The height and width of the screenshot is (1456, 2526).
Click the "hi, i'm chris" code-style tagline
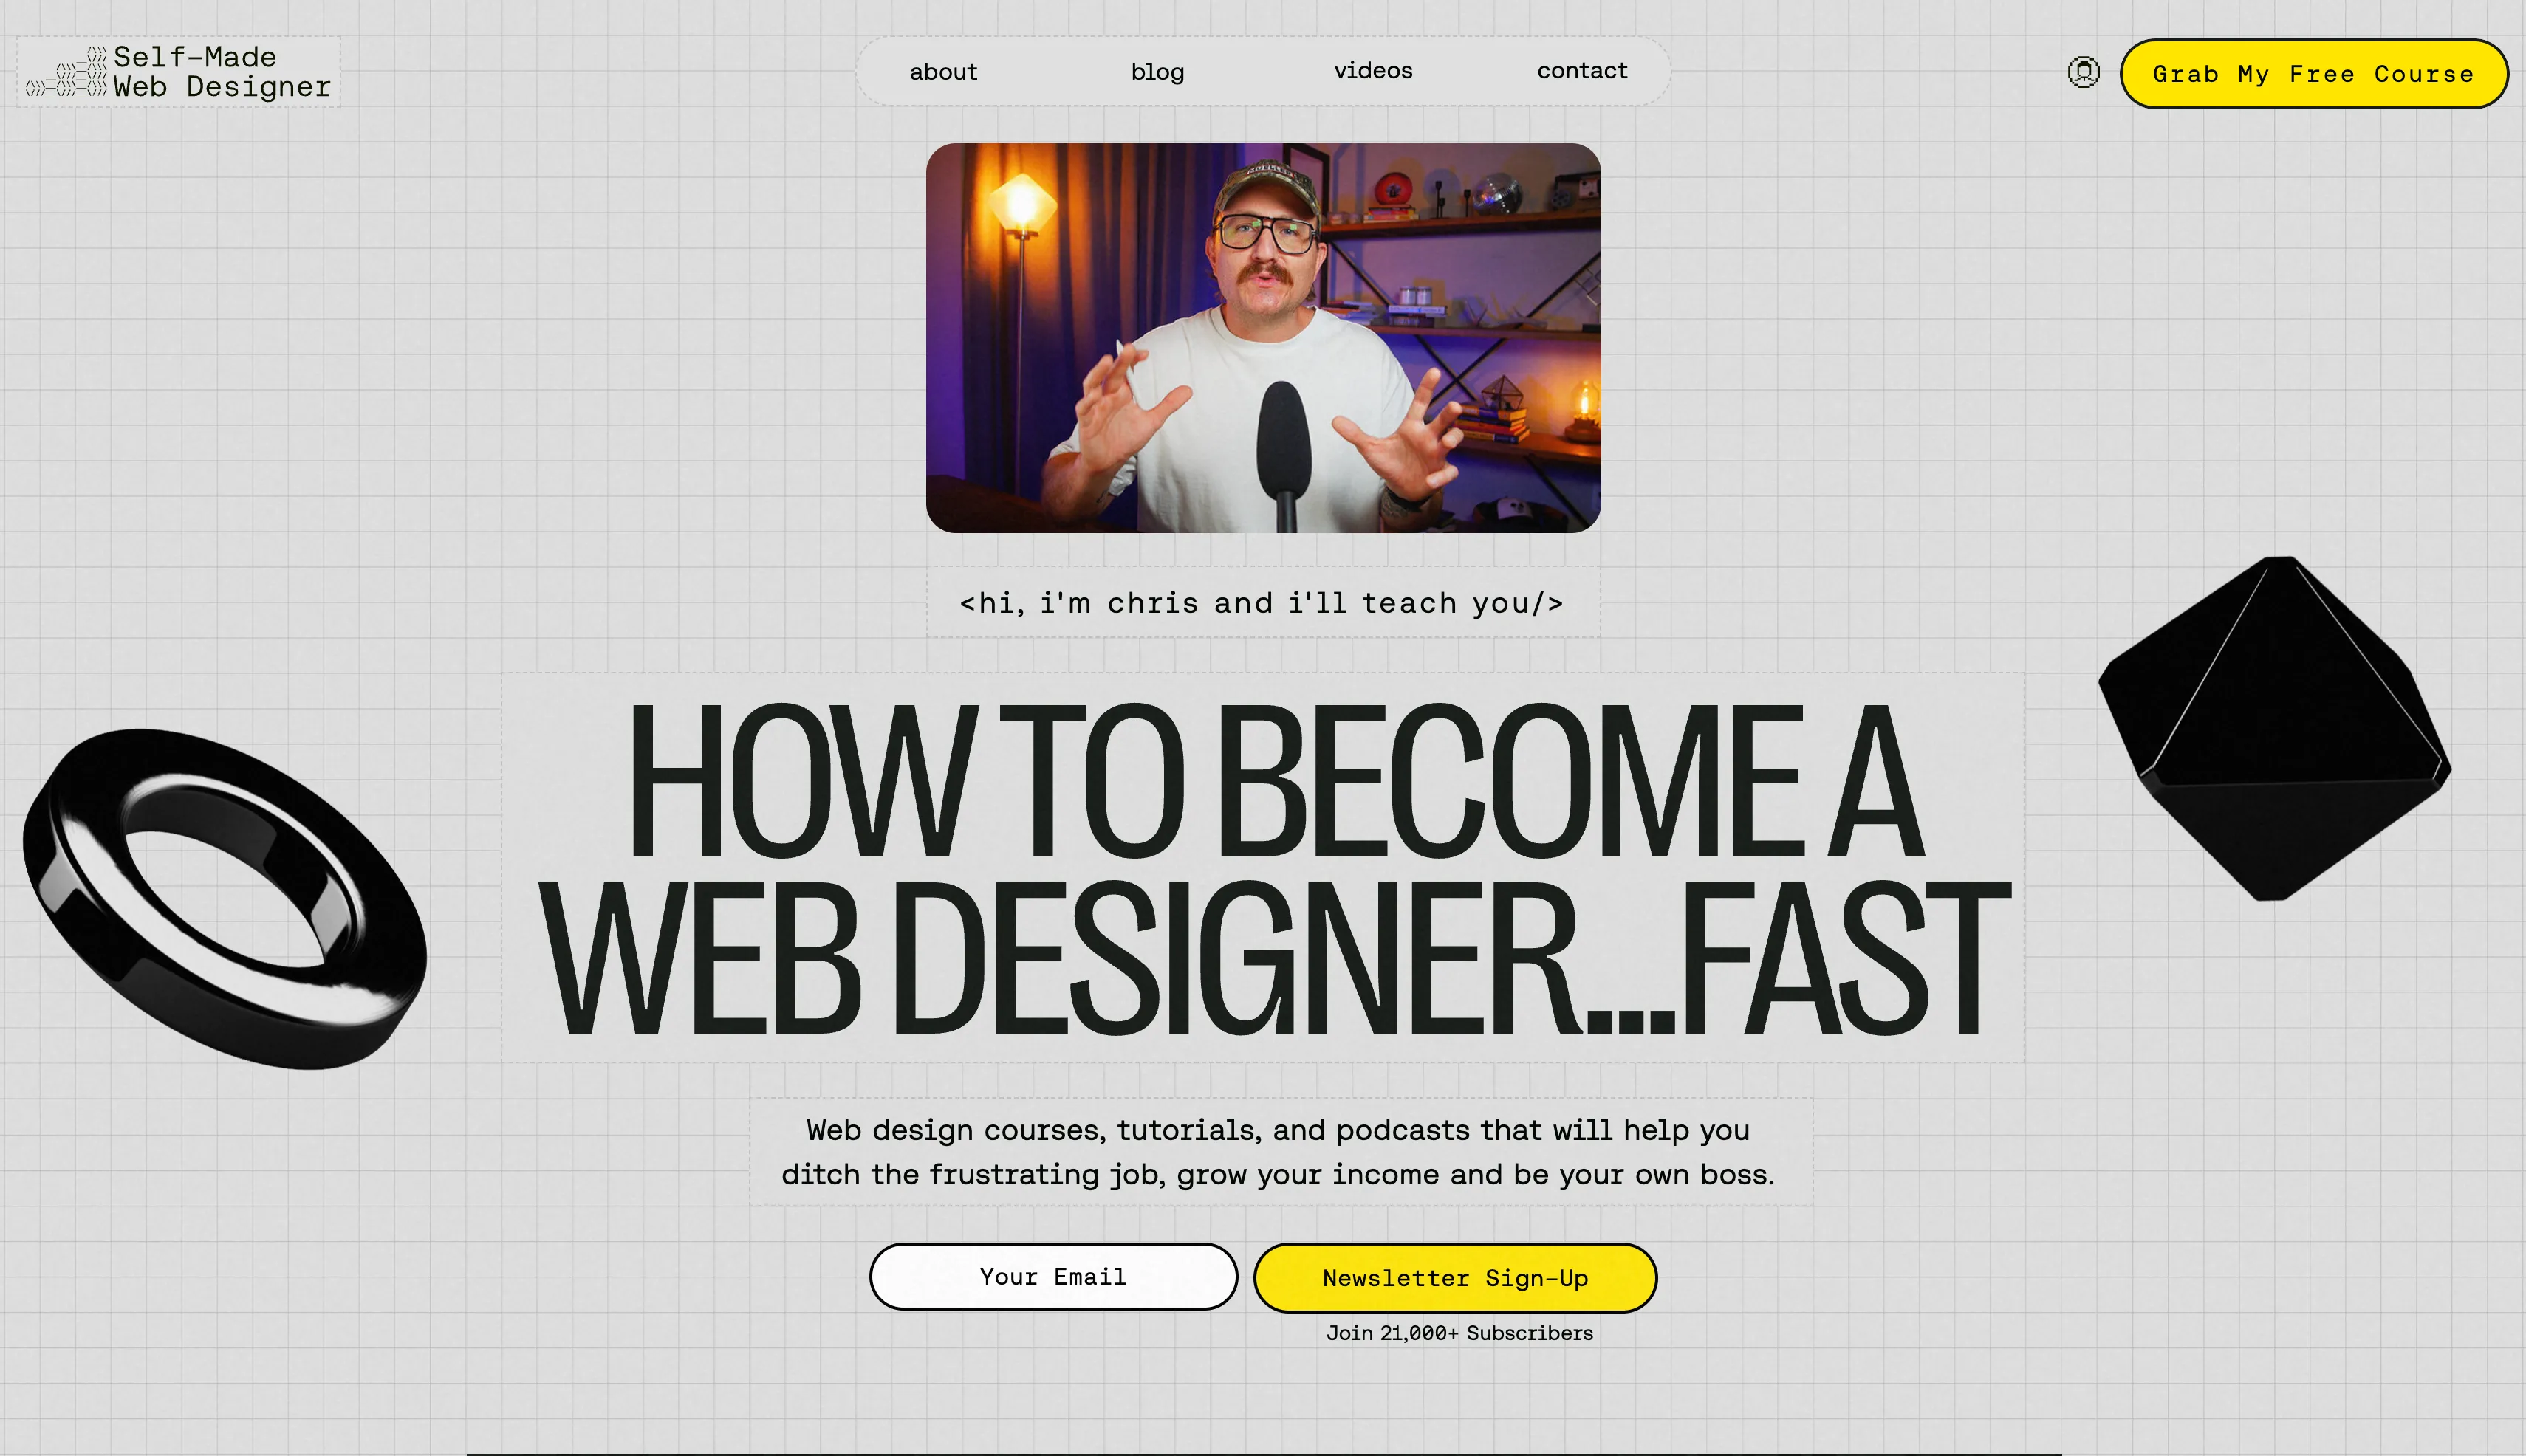click(x=1262, y=603)
